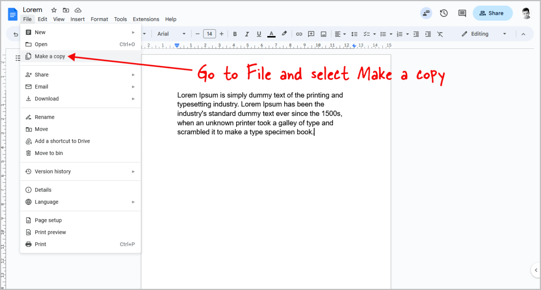541x290 pixels.
Task: Check the cloud document status icon
Action: 78,10
